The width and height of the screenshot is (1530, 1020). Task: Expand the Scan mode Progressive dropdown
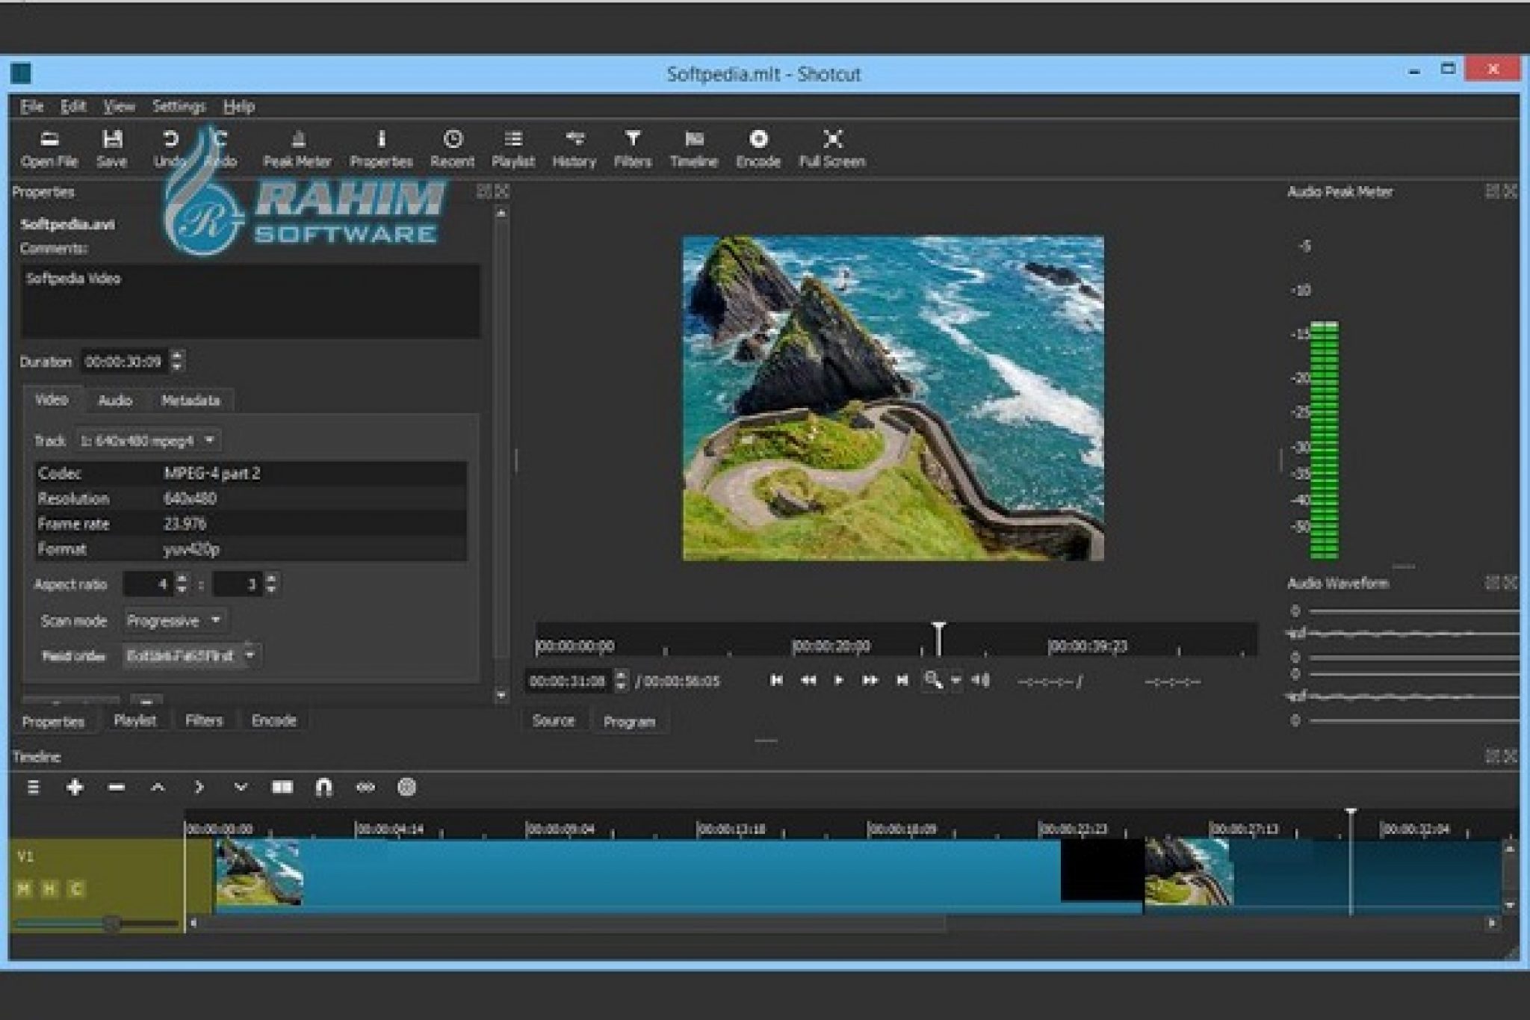[x=175, y=620]
